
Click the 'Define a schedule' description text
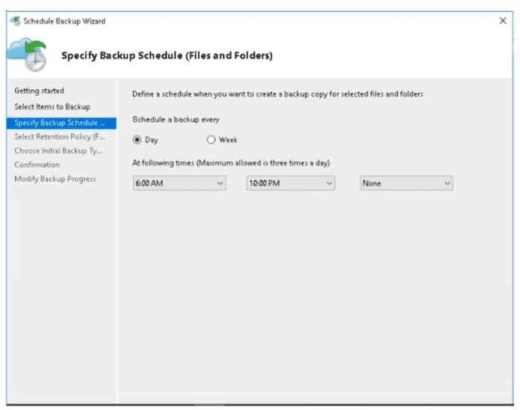pos(277,94)
